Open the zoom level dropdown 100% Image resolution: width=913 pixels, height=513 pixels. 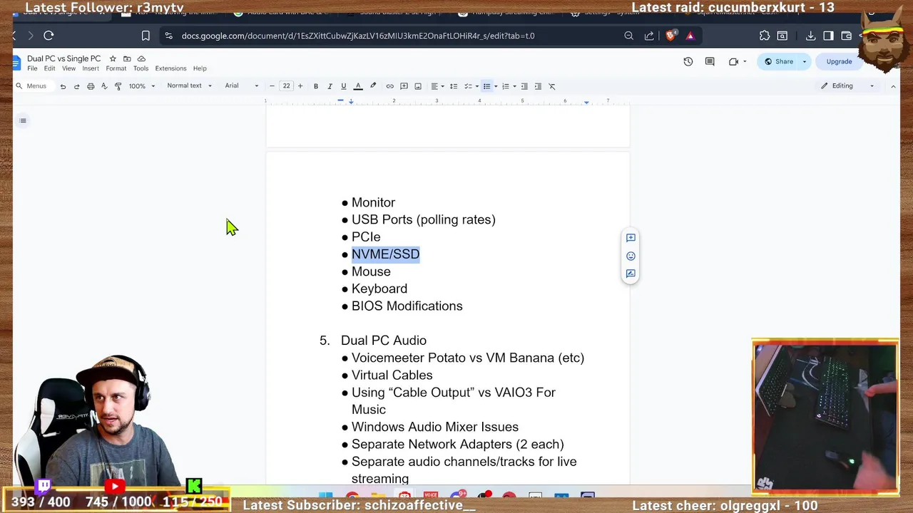point(141,86)
